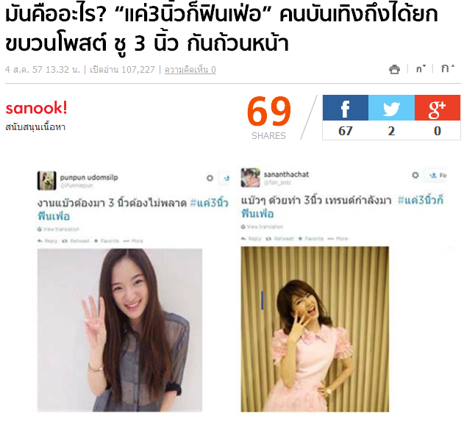Increase the font size with the large ก icon
The image size is (464, 430).
tap(447, 68)
